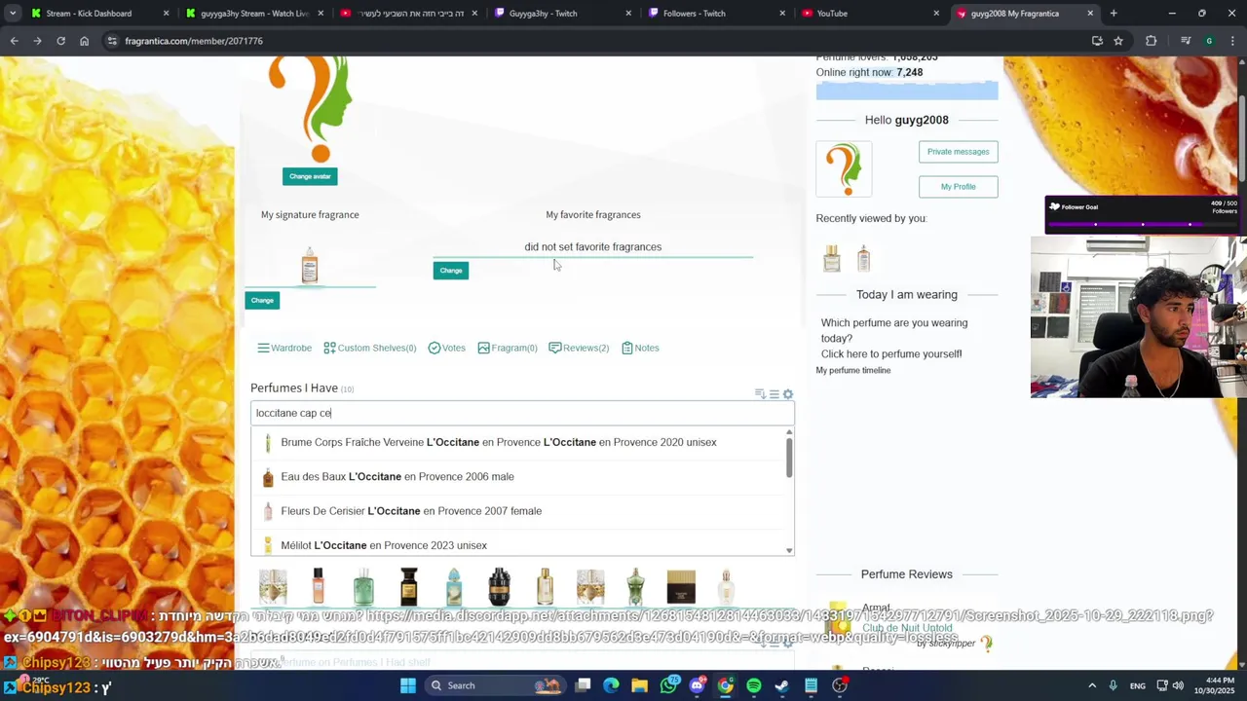Focus the perfume search input field
The image size is (1247, 701).
click(522, 413)
